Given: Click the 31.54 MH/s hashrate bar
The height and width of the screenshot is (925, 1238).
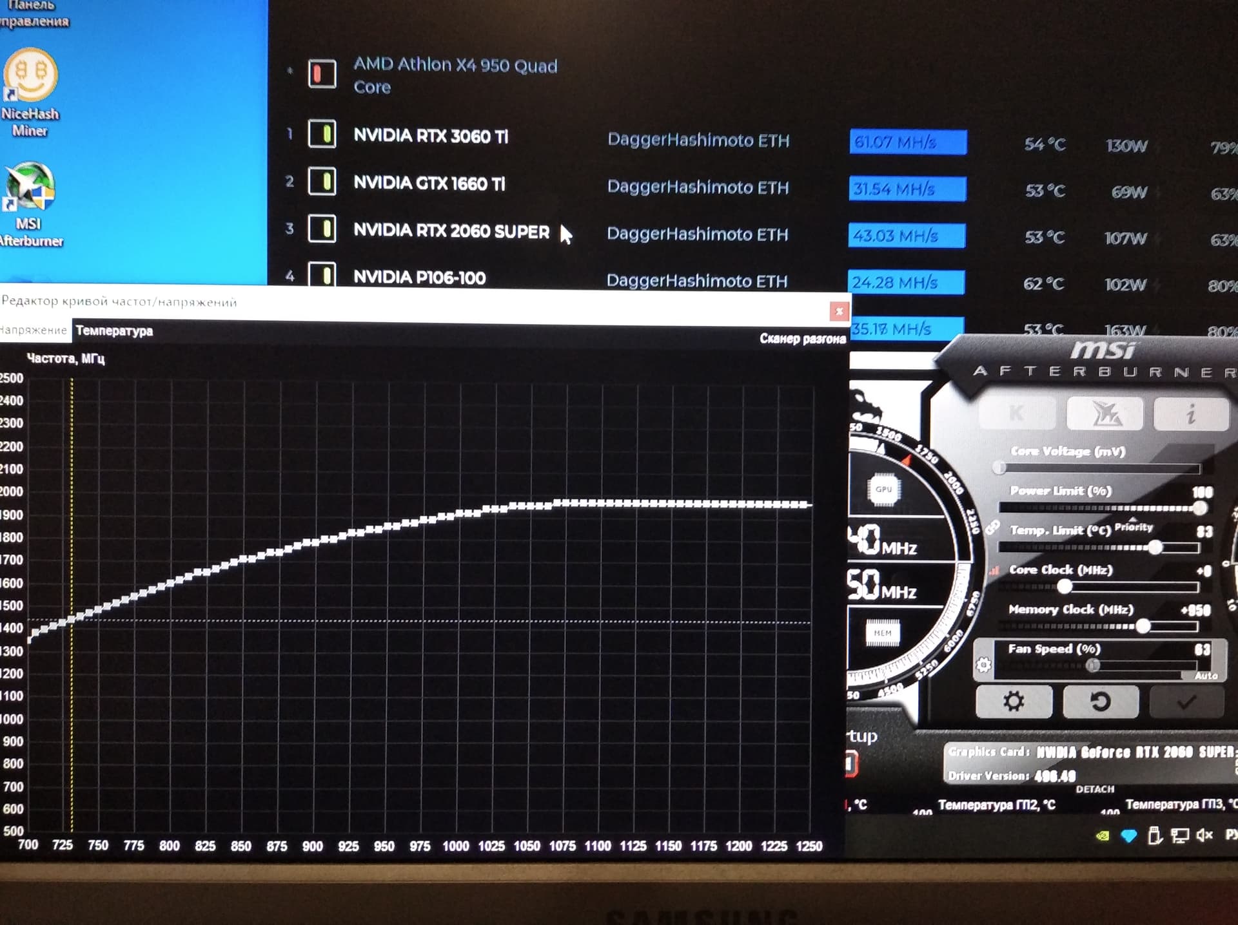Looking at the screenshot, I should tap(907, 189).
